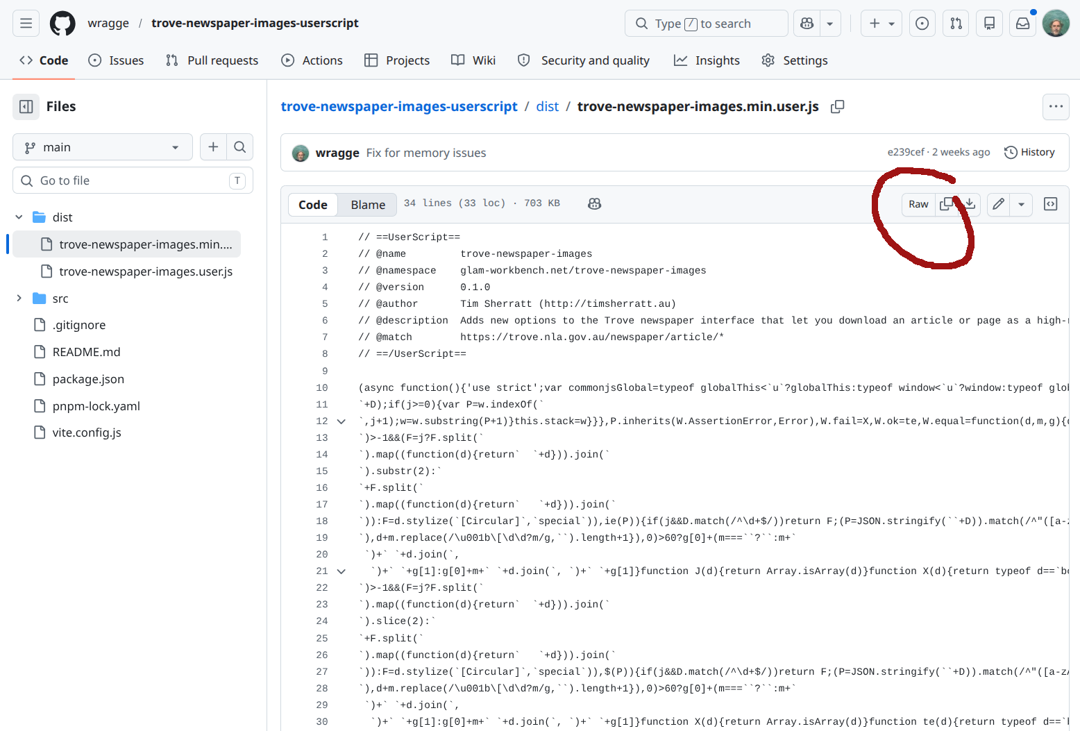Screen dimensions: 1080x731
Task: Open the Insights tab
Action: tap(707, 60)
